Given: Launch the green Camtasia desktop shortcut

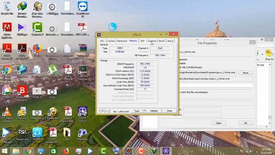Looking at the screenshot, I should (x=37, y=29).
